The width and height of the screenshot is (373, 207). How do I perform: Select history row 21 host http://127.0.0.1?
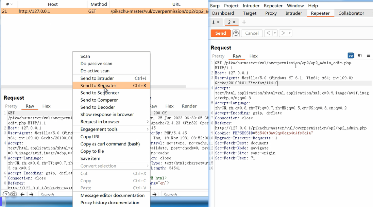click(34, 11)
